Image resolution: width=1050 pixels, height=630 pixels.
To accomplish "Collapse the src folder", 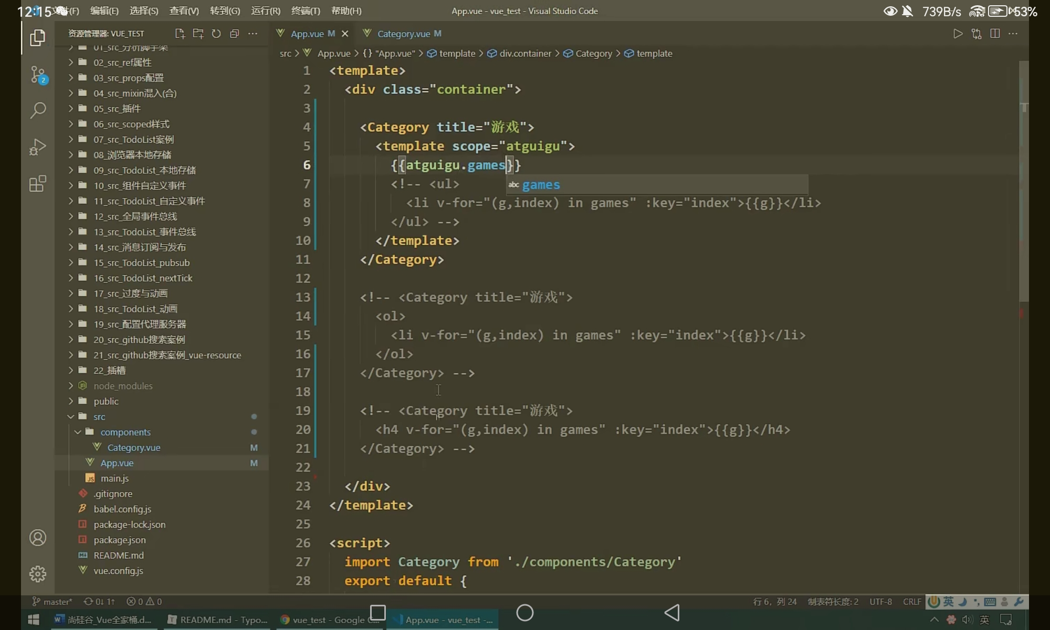I will [x=99, y=416].
